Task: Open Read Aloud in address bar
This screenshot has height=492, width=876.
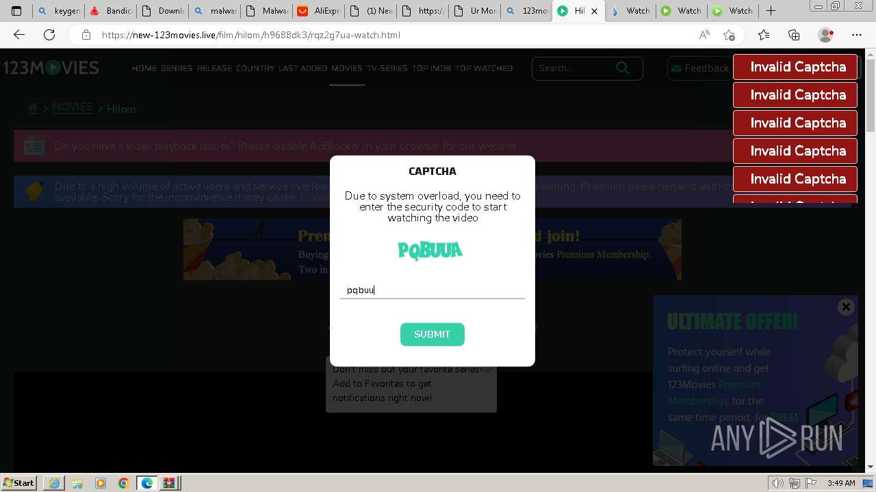Action: click(704, 35)
